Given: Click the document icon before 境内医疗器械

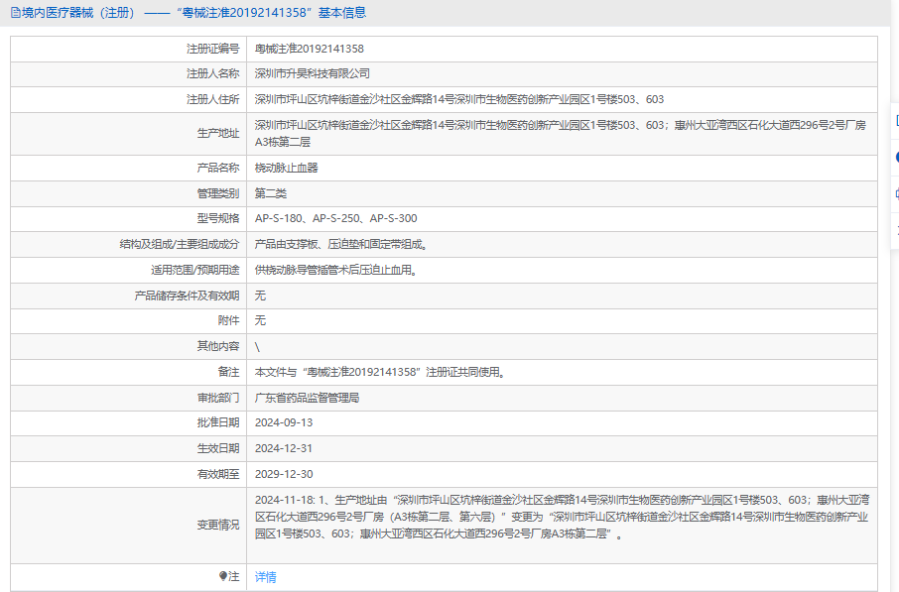Looking at the screenshot, I should (16, 13).
